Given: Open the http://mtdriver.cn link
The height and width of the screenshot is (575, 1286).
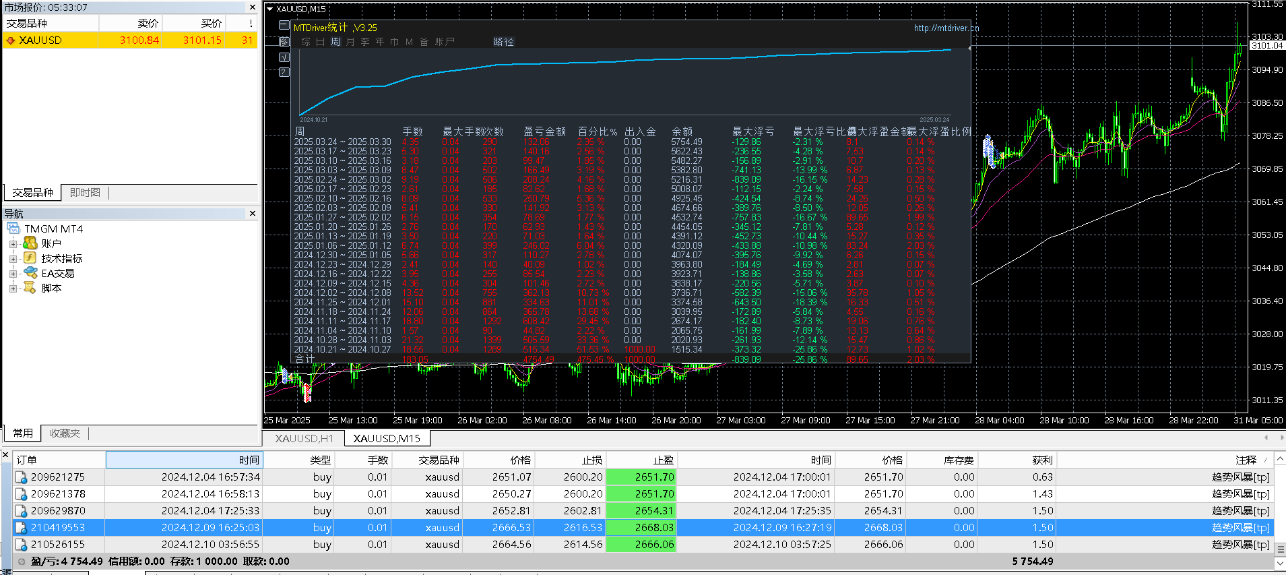Looking at the screenshot, I should (x=946, y=28).
